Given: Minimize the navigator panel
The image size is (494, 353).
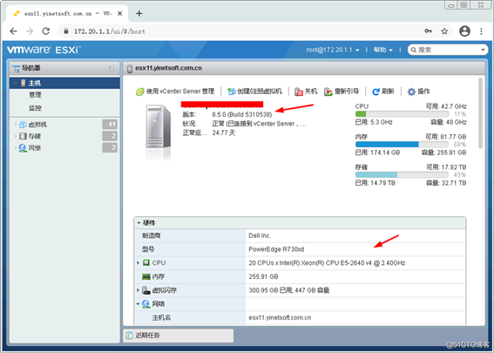Looking at the screenshot, I should [x=112, y=68].
